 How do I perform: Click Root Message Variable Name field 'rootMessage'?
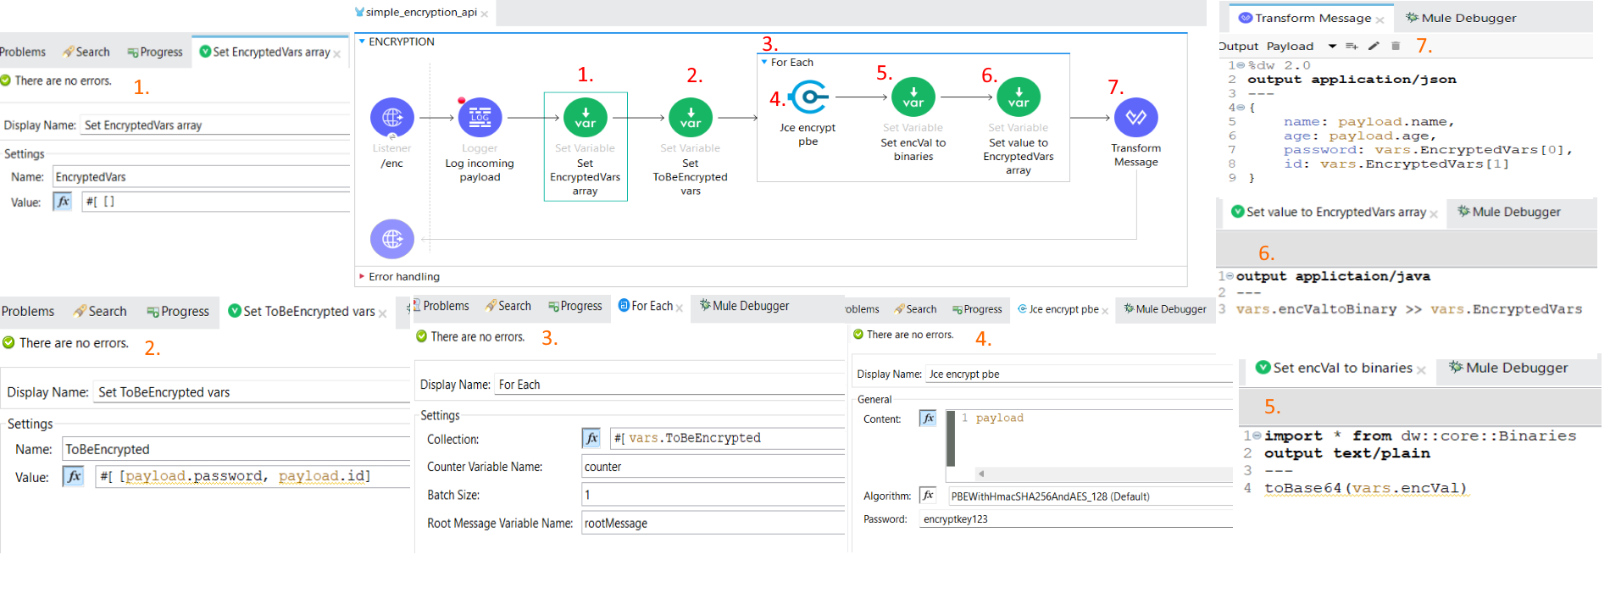coord(713,524)
